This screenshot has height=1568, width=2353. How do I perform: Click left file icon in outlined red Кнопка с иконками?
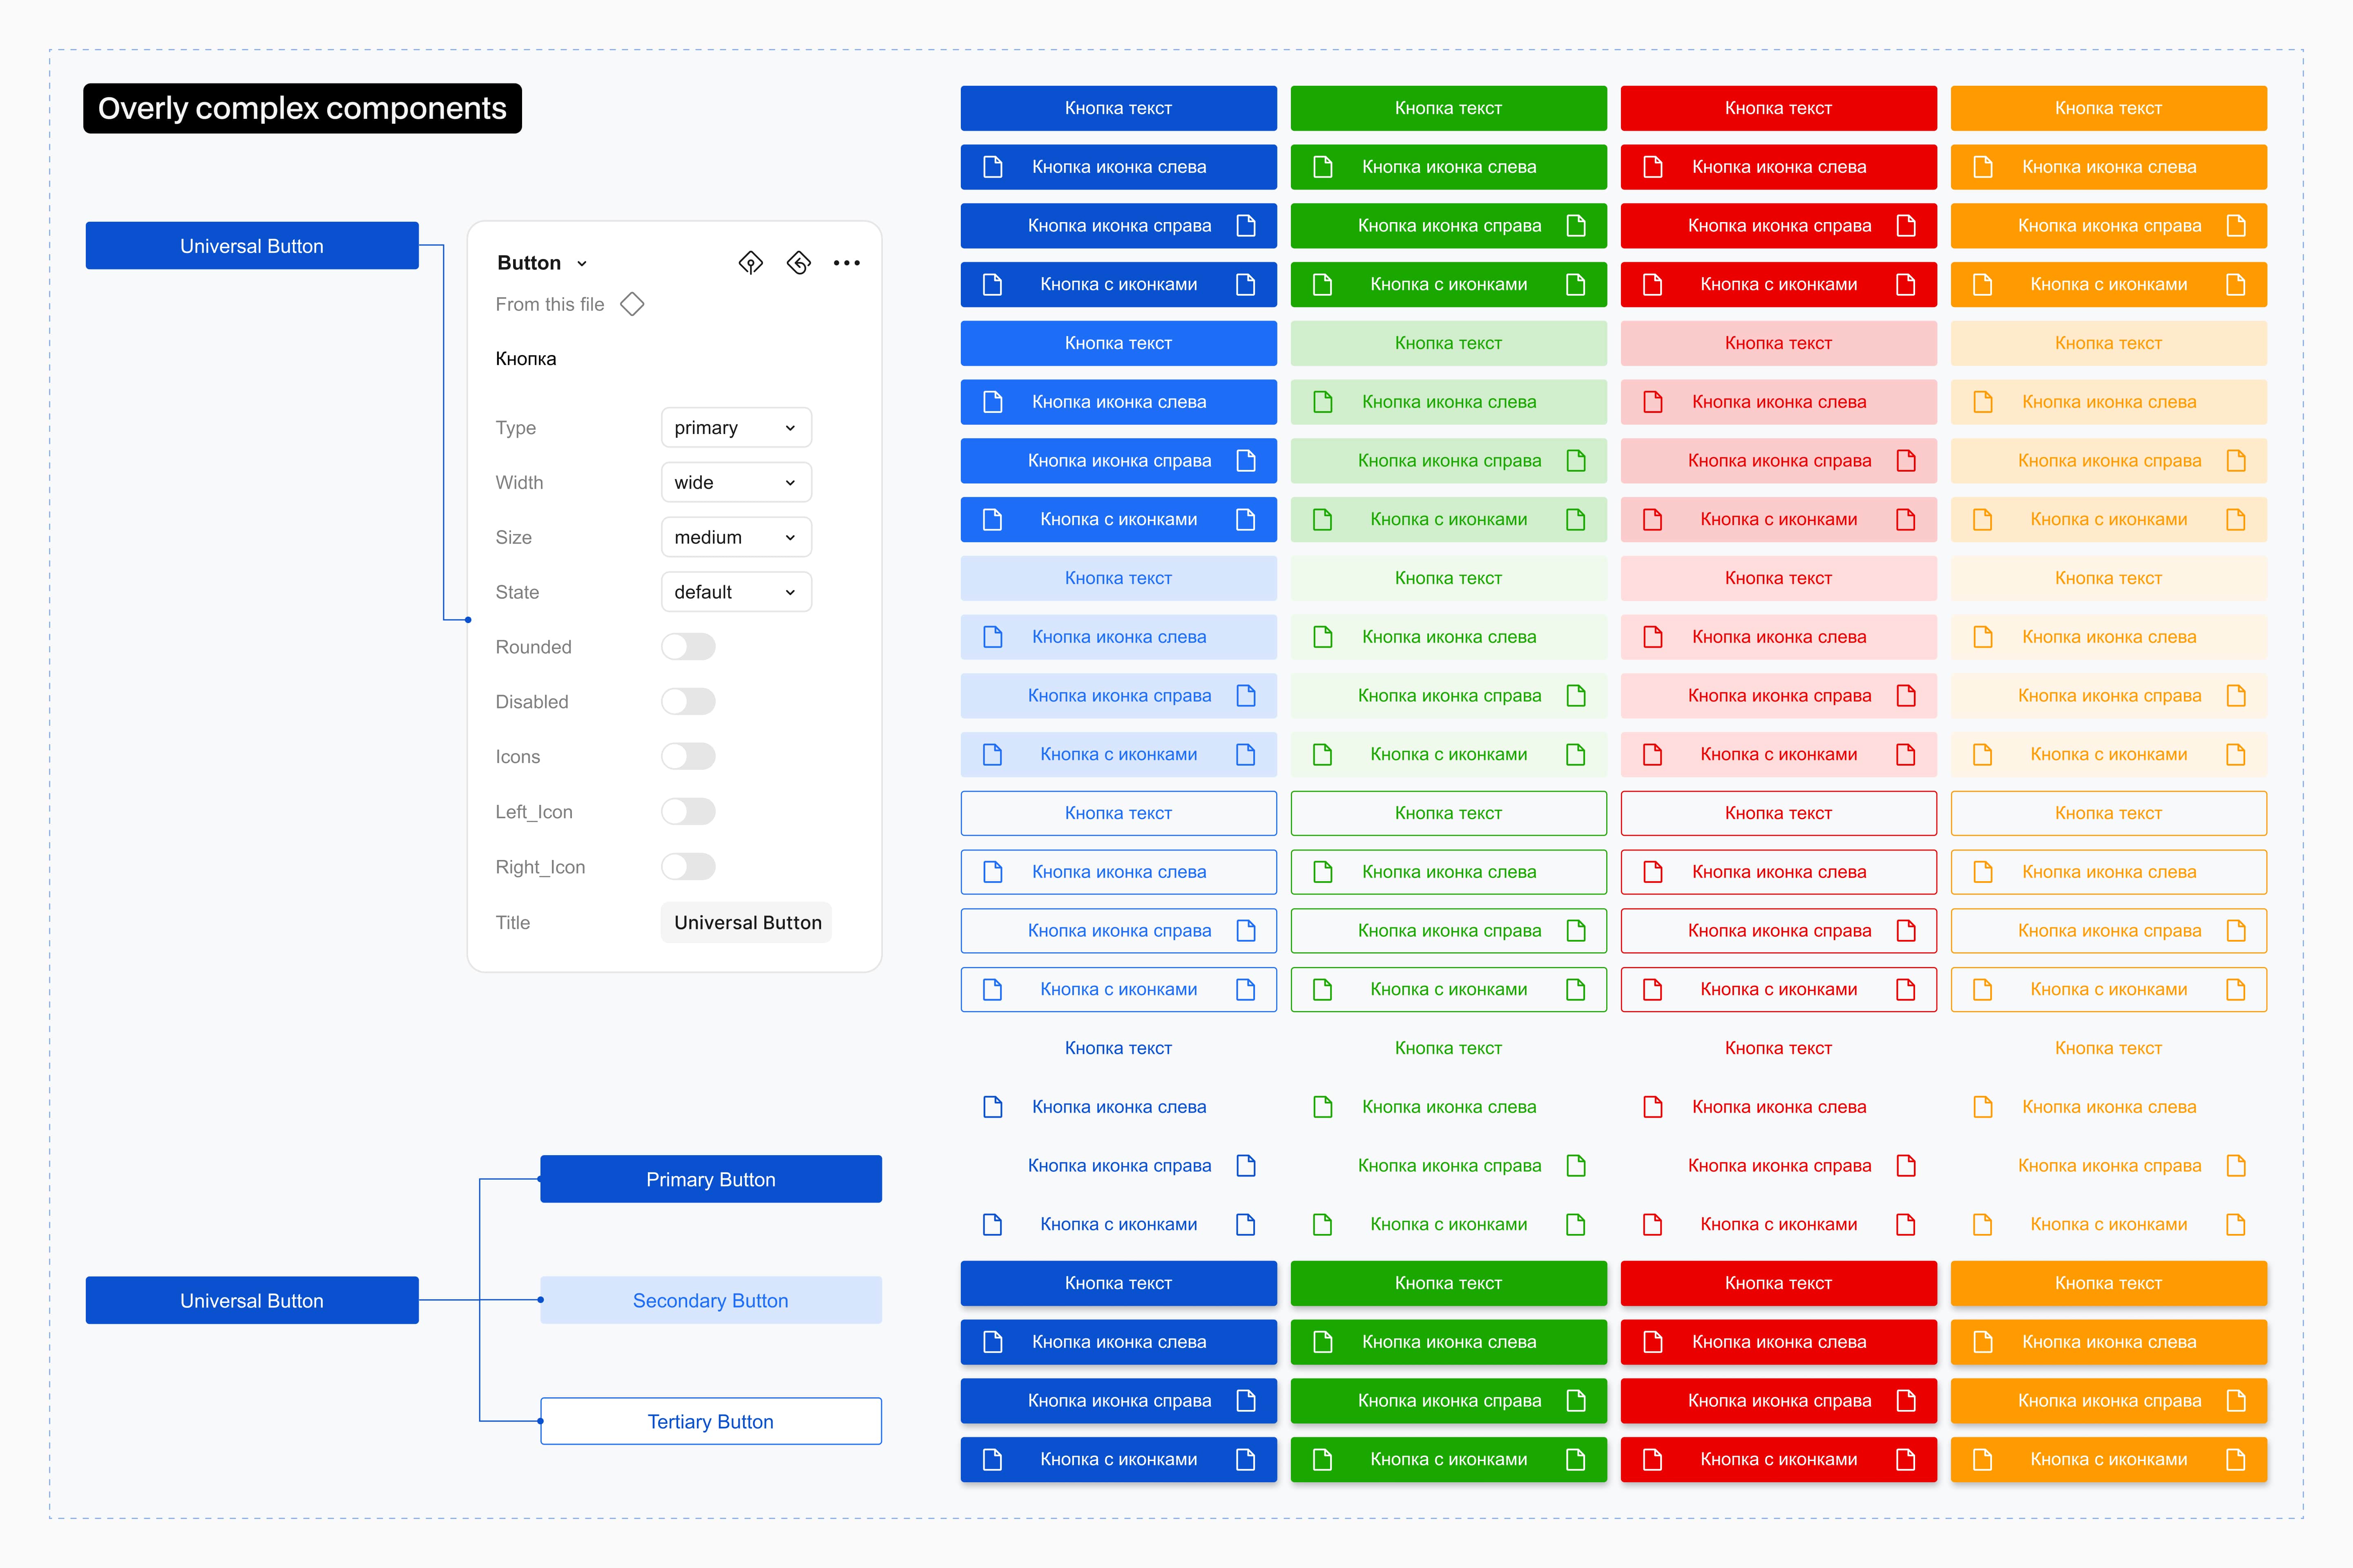click(x=1653, y=989)
